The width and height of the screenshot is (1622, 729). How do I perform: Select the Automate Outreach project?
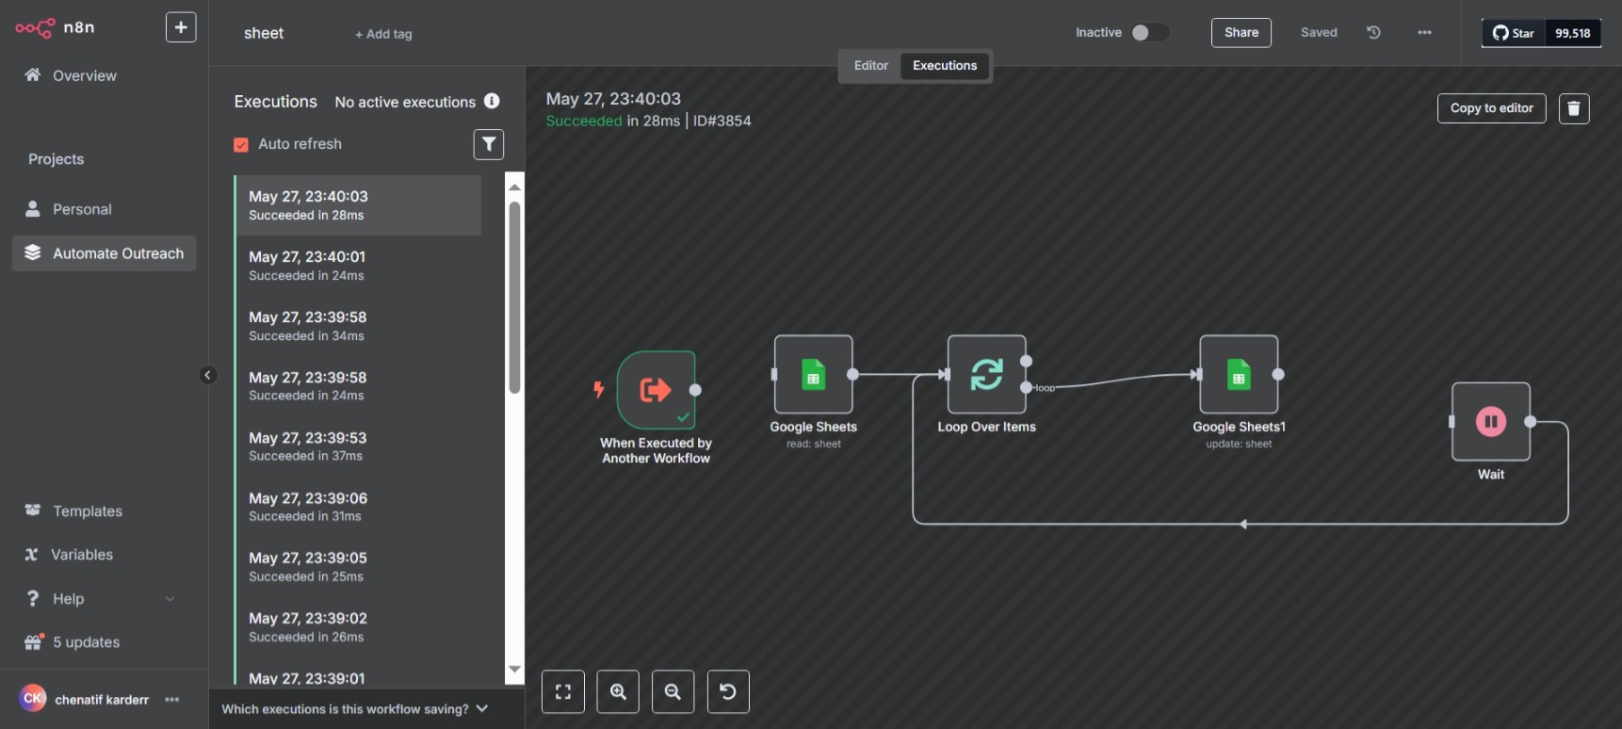104,253
